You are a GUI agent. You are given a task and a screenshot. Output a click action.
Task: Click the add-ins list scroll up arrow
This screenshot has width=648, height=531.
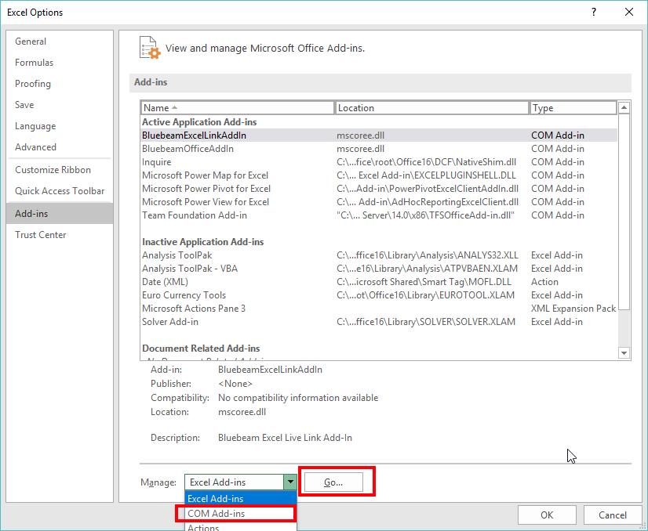[x=624, y=107]
